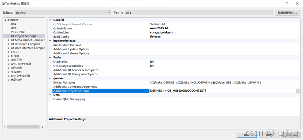The image size is (303, 140).
Task: Expand the 浏览信息 node
Action: coord(9,68)
